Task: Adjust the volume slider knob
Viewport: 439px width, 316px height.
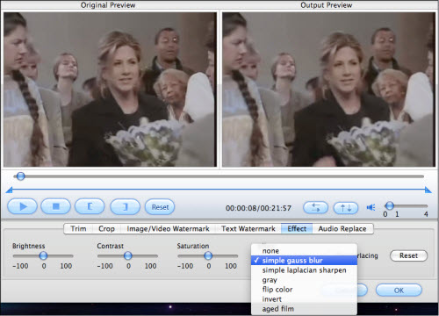Action: coord(390,205)
